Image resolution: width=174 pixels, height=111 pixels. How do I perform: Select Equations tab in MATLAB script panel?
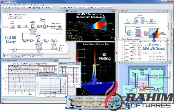coord(119,39)
